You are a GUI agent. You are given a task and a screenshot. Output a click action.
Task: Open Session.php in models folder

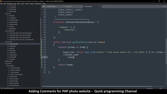(13, 57)
